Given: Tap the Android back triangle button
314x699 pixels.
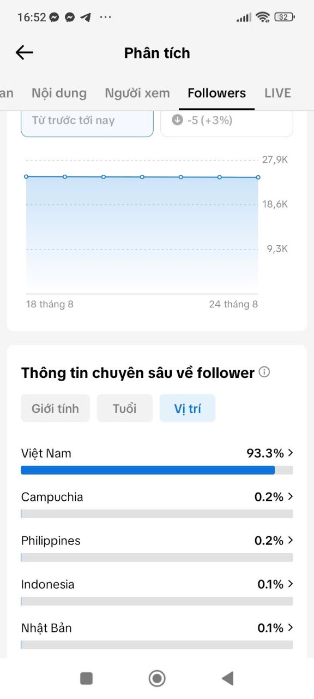Looking at the screenshot, I should (x=227, y=678).
